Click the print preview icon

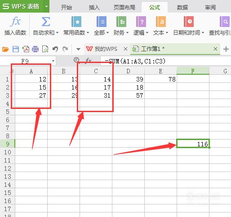45,49
